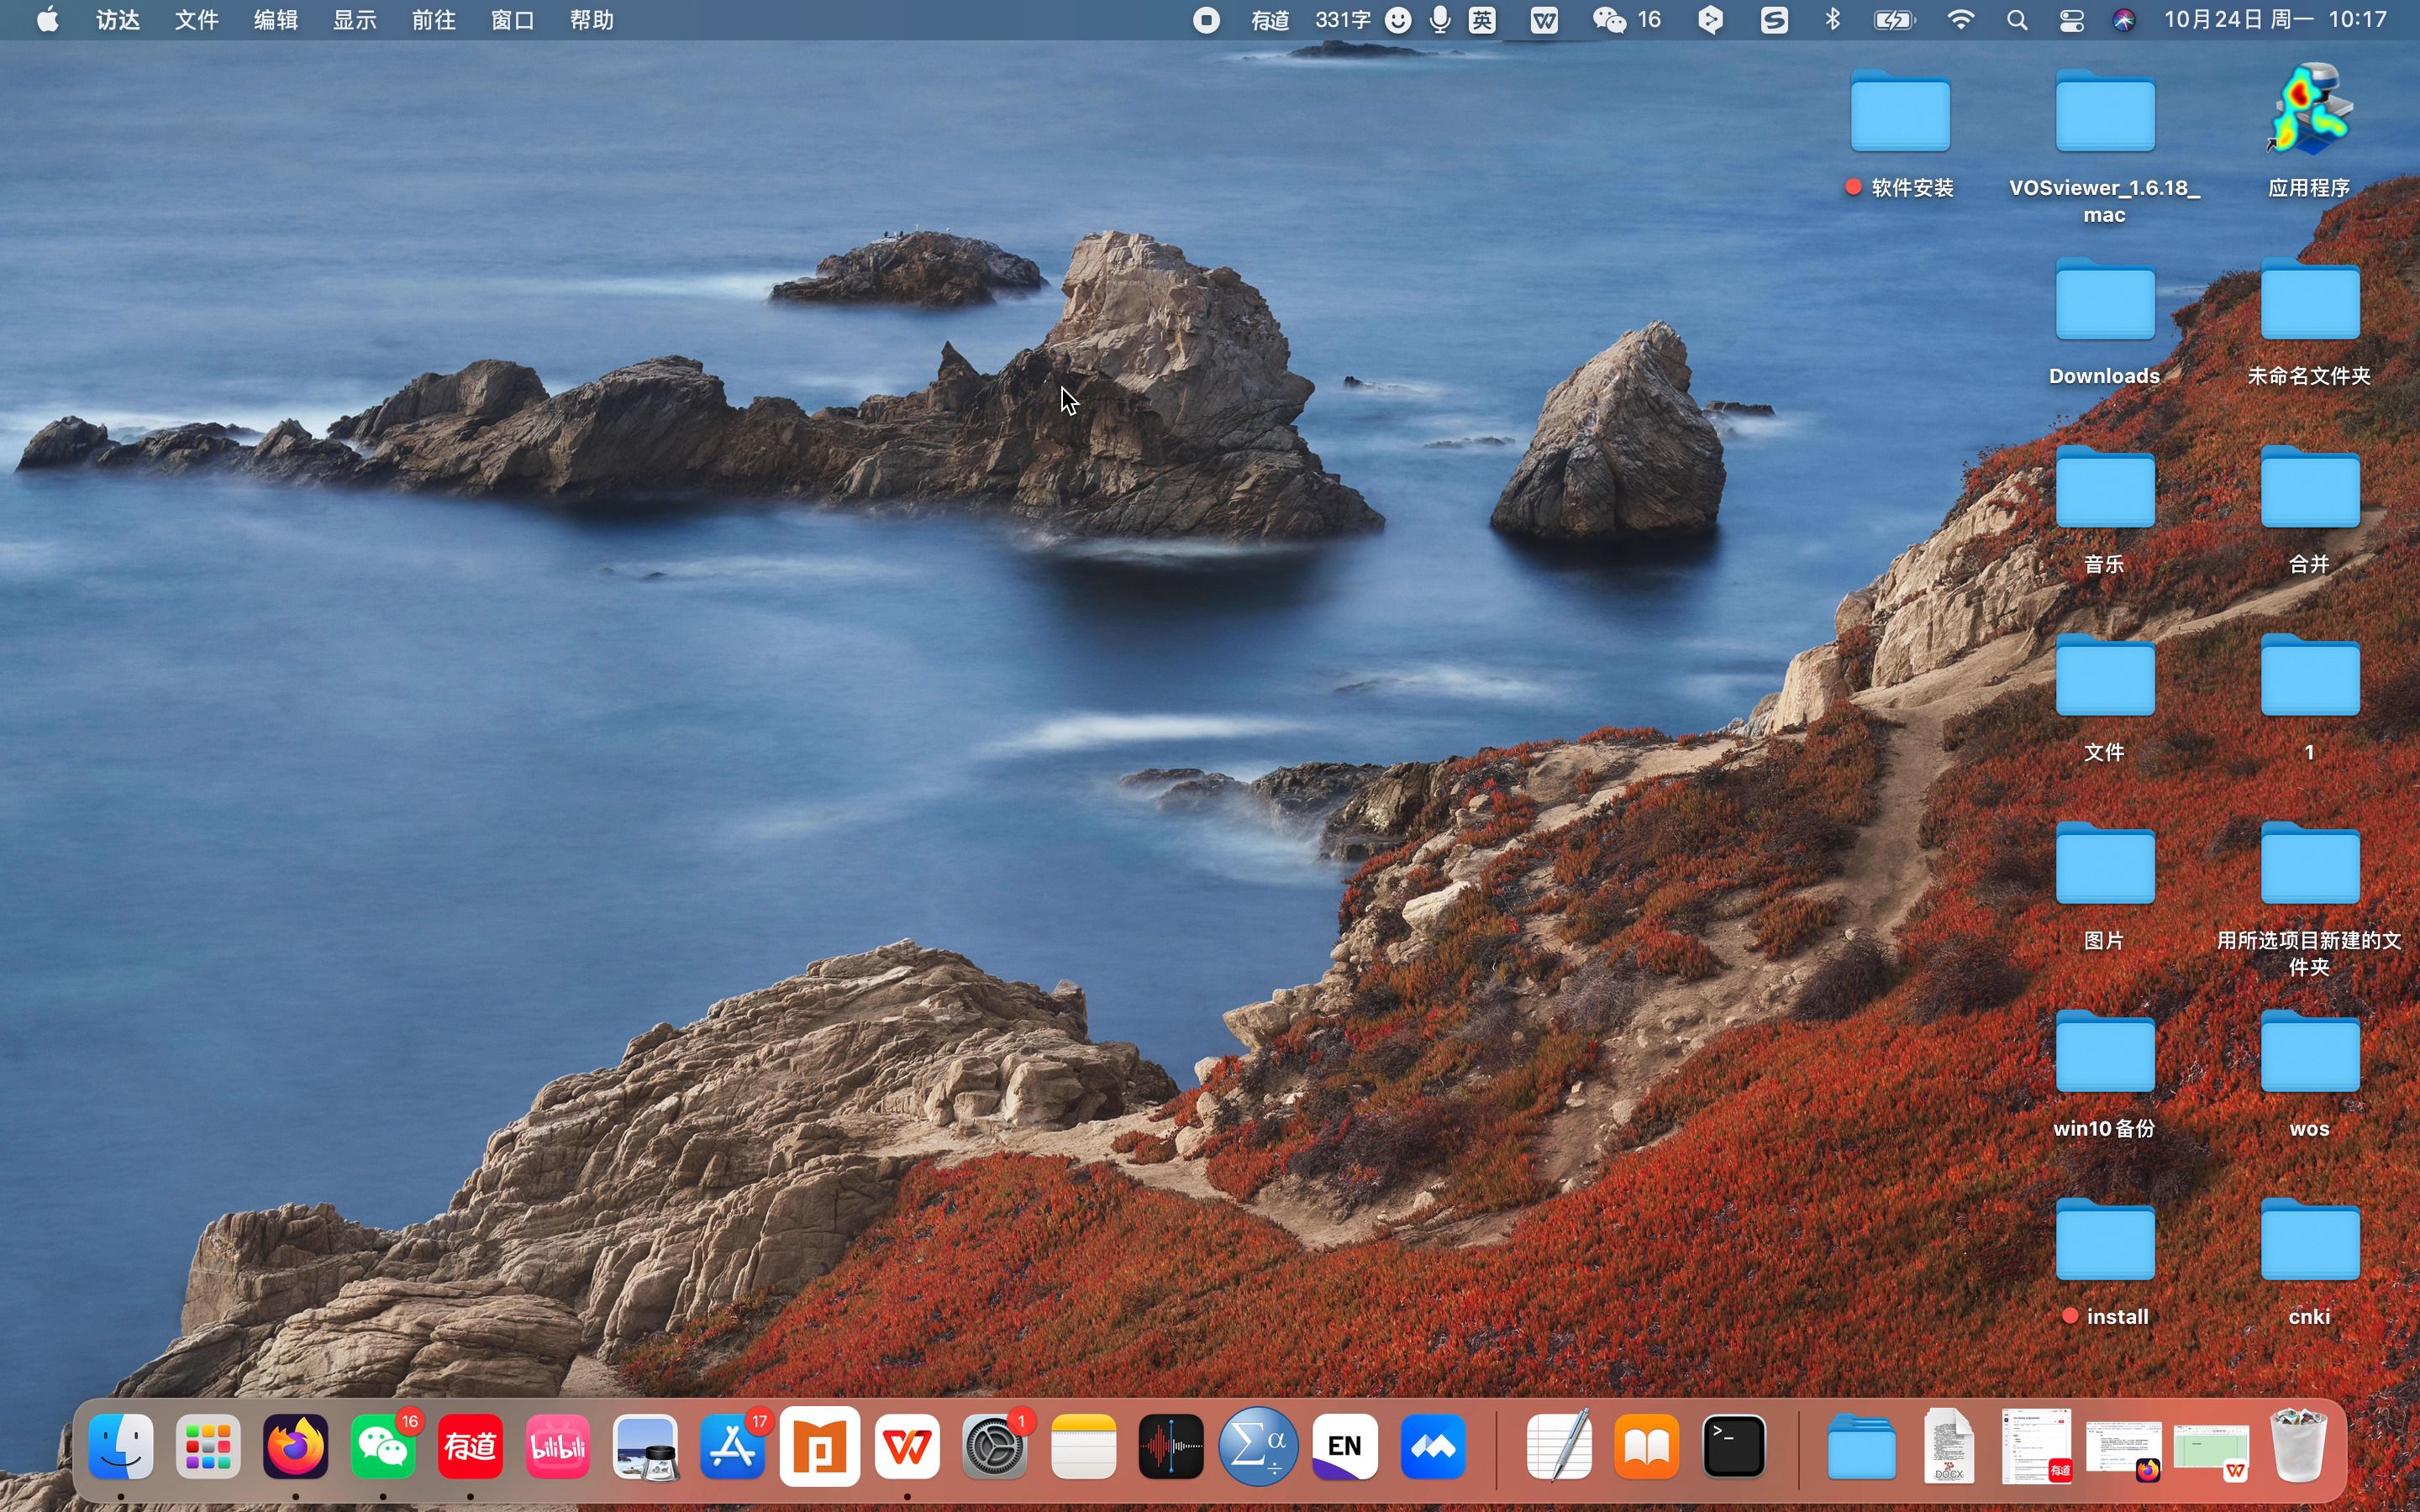Open the blue Tencent Meeting app in Dock
Viewport: 2420px width, 1512px height.
point(1433,1446)
